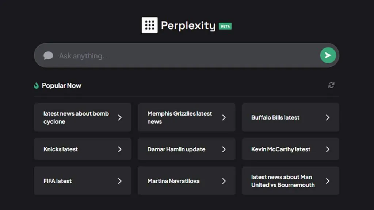The image size is (374, 210).
Task: Click the speech bubble icon in search bar
Action: 48,56
